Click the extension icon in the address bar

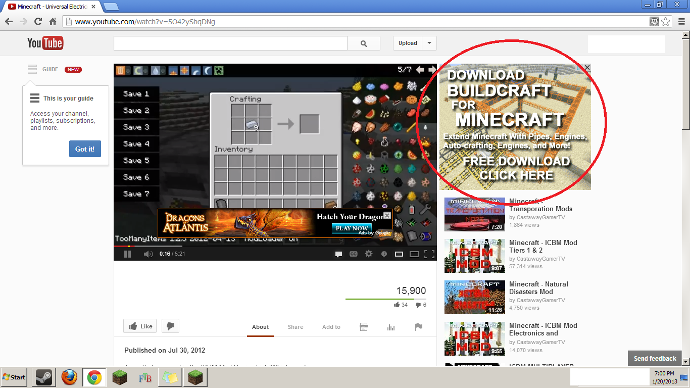click(x=654, y=21)
